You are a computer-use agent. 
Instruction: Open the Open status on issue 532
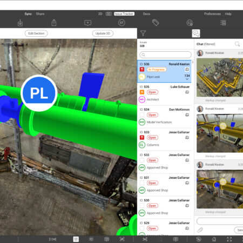(152, 160)
